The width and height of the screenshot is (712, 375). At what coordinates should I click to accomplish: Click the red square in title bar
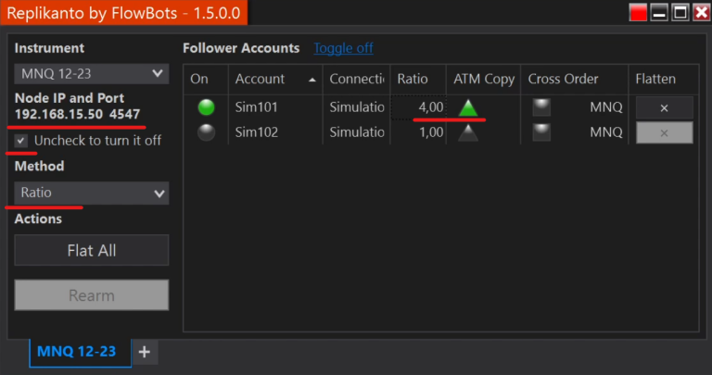click(638, 12)
